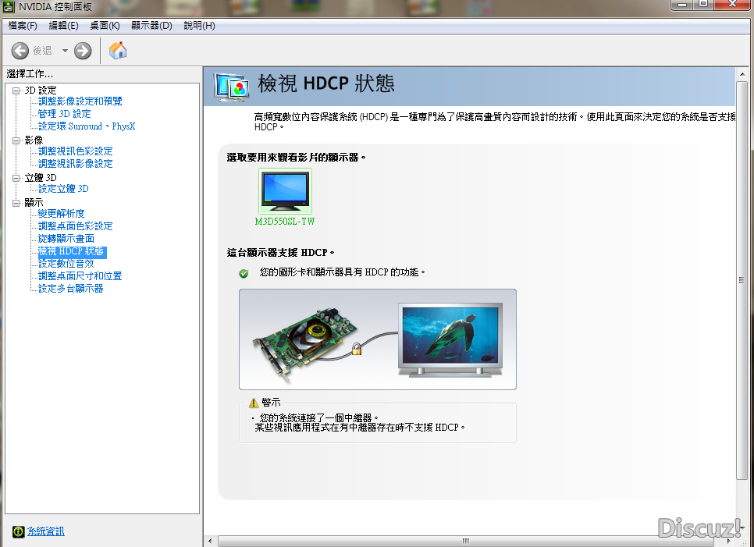
Task: Click the Back arrow button
Action: click(x=20, y=51)
